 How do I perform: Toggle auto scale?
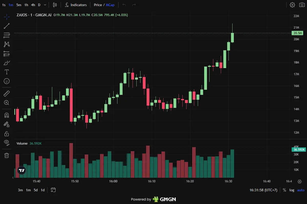pos(301,190)
